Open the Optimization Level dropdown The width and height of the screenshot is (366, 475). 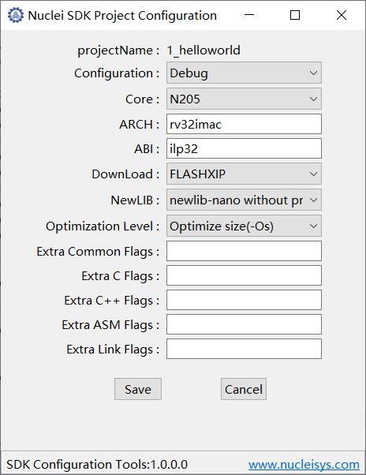tap(244, 226)
